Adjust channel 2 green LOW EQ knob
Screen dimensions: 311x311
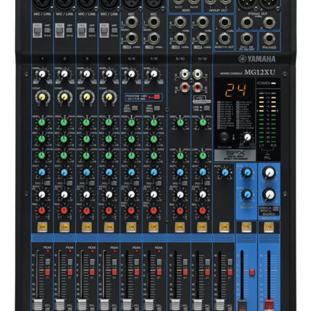[x=64, y=155]
